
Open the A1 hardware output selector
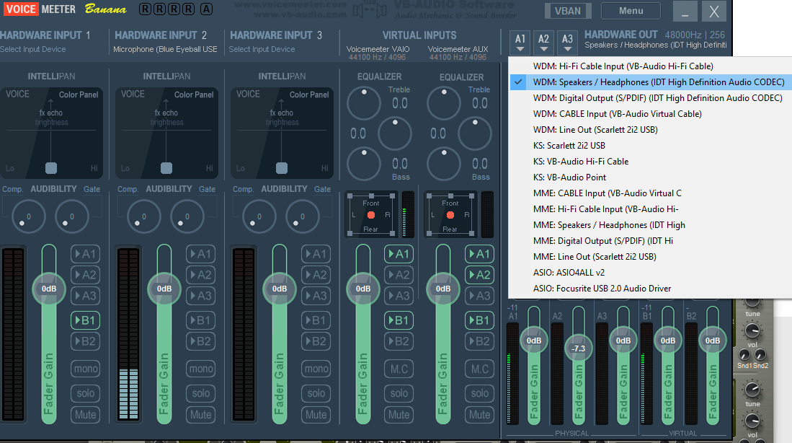point(520,43)
